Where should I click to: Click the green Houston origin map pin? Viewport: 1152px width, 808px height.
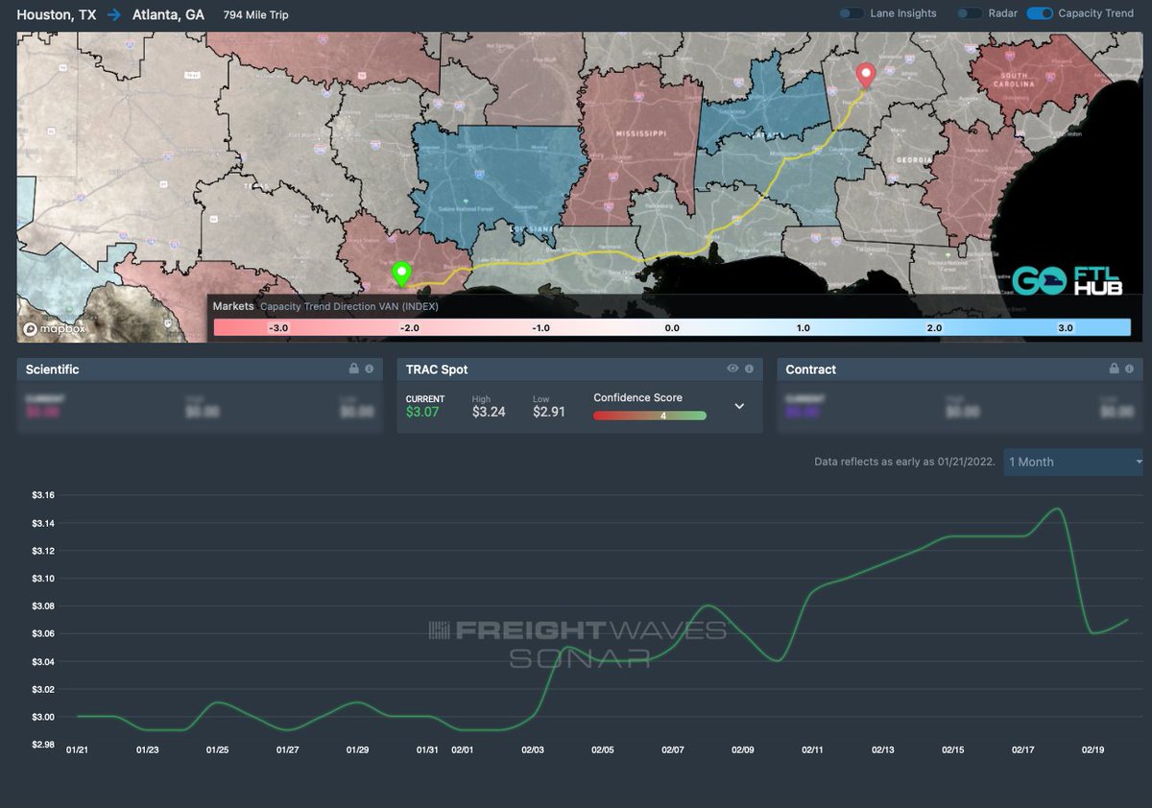coord(401,273)
